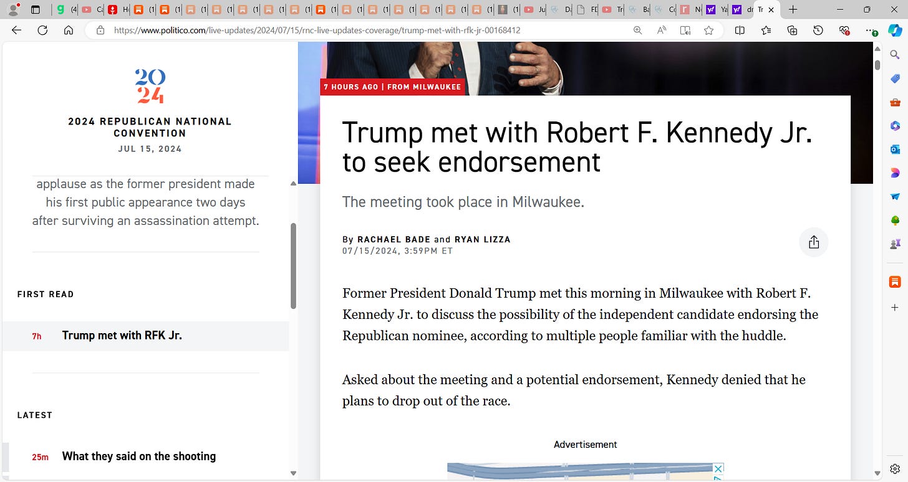Viewport: 908px width, 482px height.
Task: Open the Favorites list
Action: coord(766,30)
